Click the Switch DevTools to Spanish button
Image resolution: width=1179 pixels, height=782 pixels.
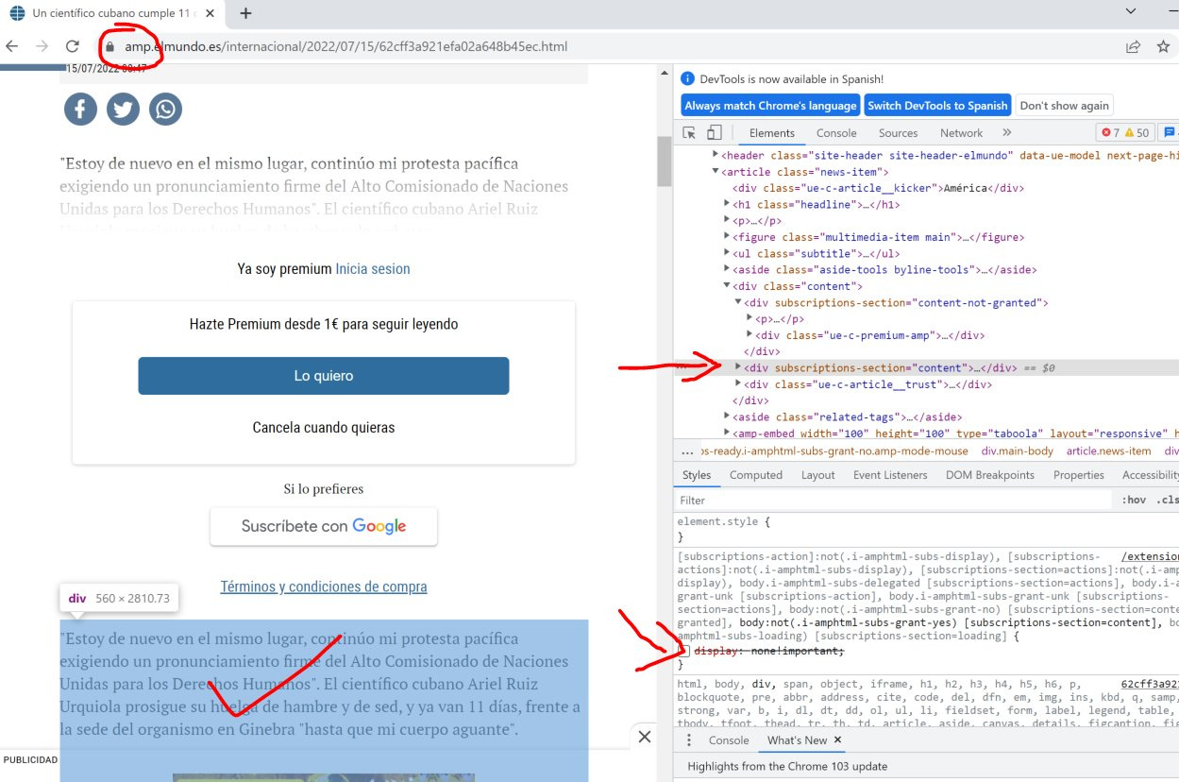(937, 106)
